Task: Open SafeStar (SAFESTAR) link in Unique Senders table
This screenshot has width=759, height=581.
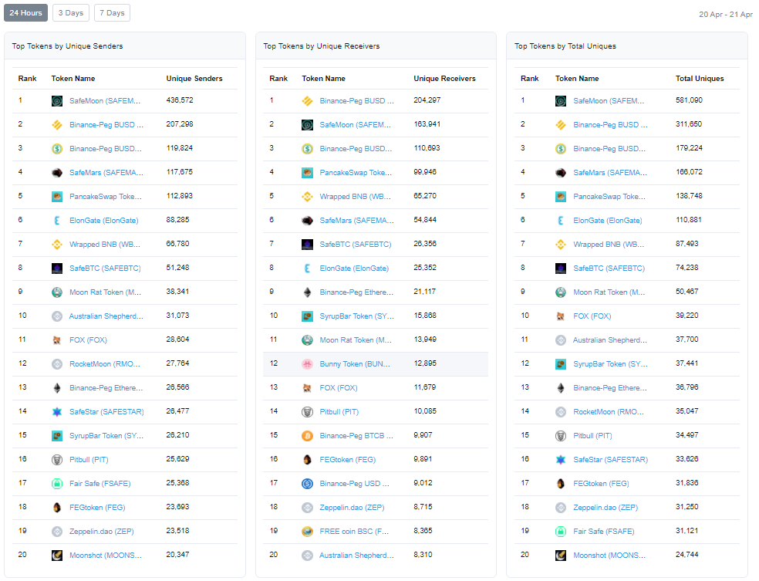Action: 106,411
